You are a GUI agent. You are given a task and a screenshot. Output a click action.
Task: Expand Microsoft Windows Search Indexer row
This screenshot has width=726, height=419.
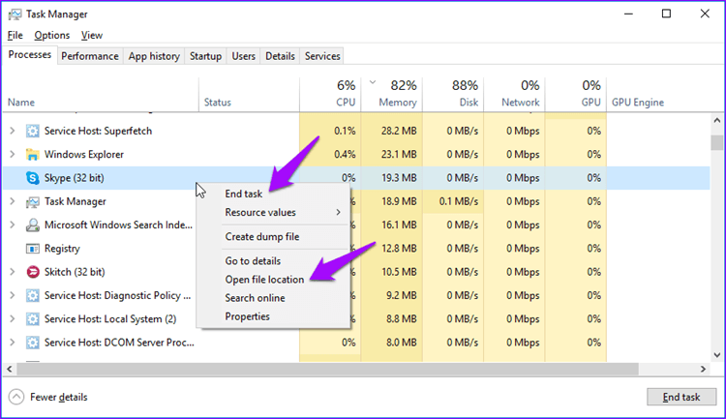pos(13,225)
